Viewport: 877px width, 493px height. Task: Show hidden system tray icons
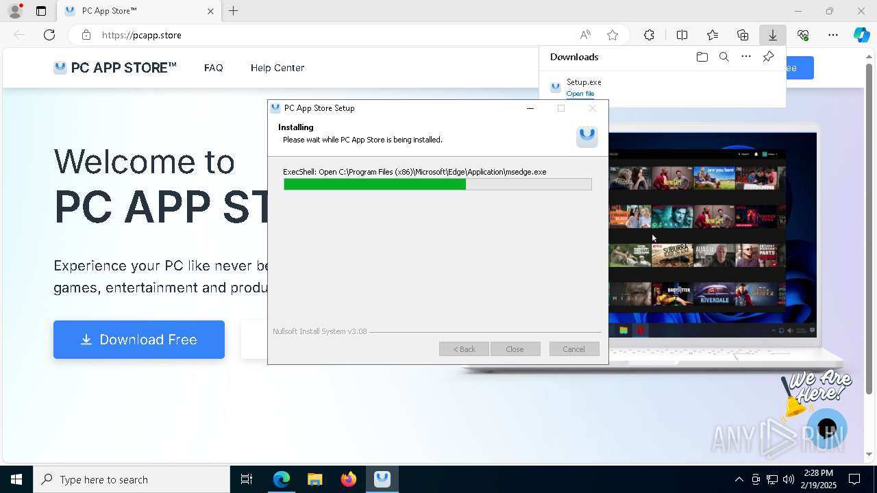[739, 479]
